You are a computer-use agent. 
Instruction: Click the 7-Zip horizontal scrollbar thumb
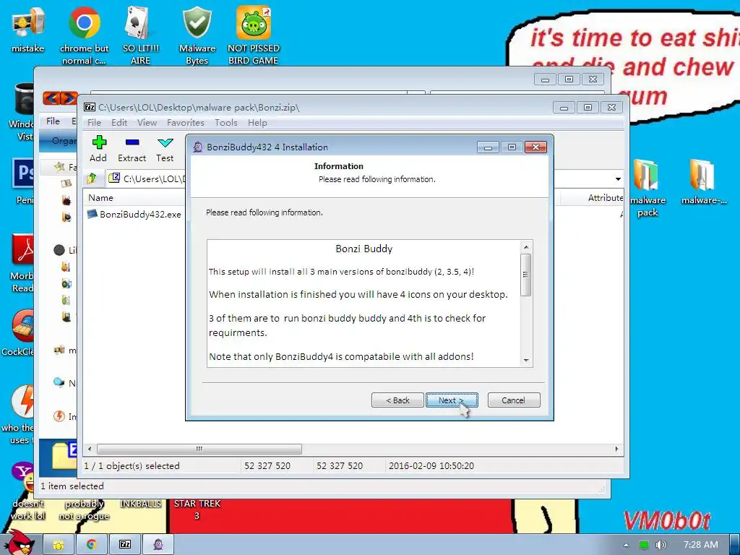tap(199, 449)
